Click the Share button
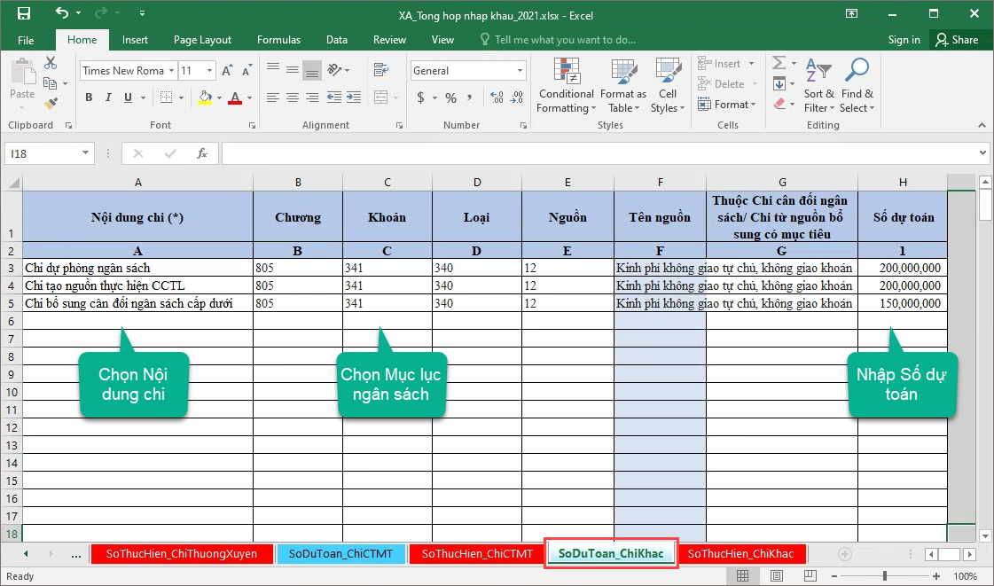The height and width of the screenshot is (586, 994). pos(957,40)
